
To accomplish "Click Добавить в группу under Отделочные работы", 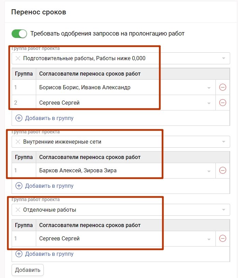I will [x=49, y=254].
